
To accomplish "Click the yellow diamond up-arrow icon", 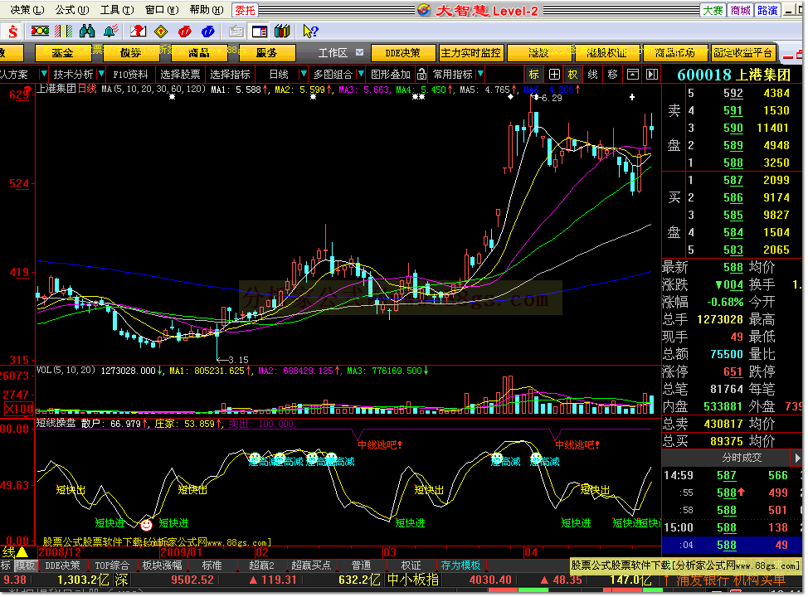I will [161, 32].
